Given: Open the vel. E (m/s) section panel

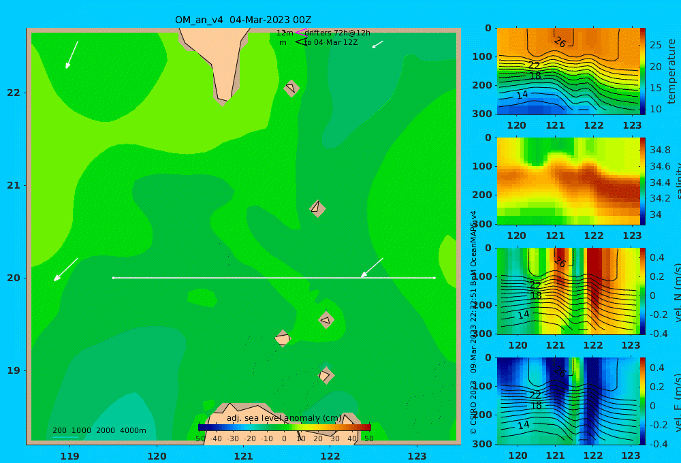Looking at the screenshot, I should [x=569, y=401].
